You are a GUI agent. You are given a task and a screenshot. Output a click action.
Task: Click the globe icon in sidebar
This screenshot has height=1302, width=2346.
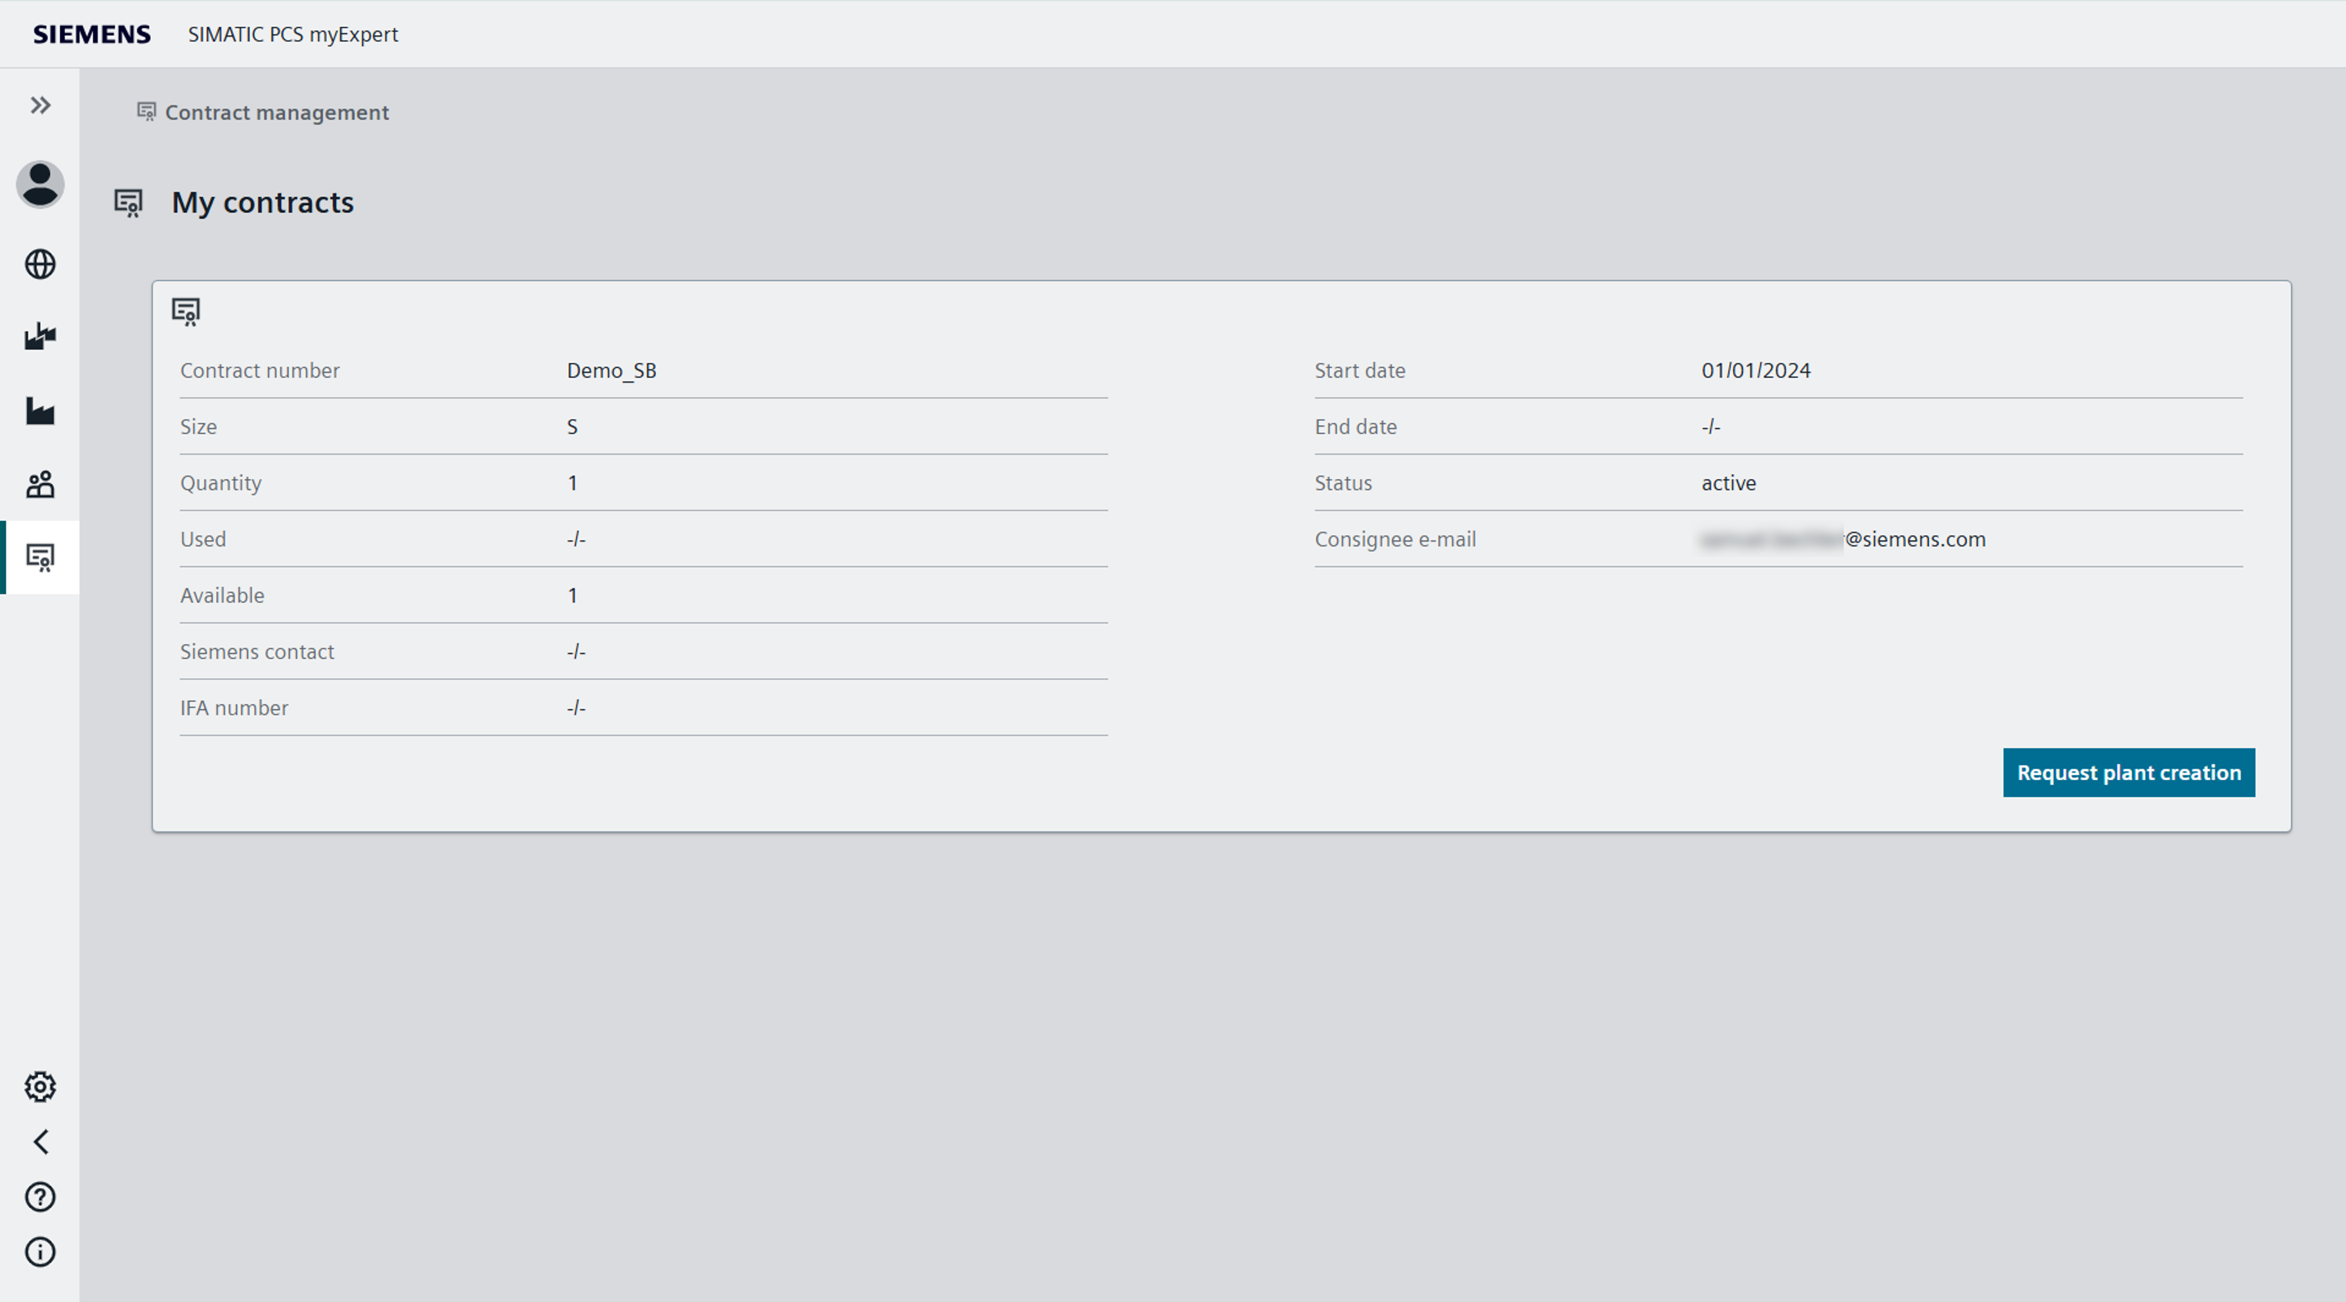click(40, 264)
